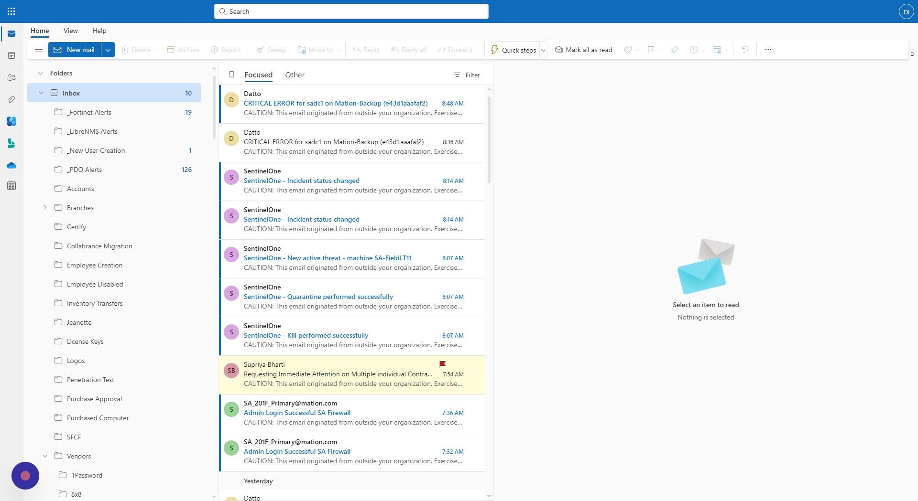Open the Filter options
The height and width of the screenshot is (501, 918).
tap(467, 75)
